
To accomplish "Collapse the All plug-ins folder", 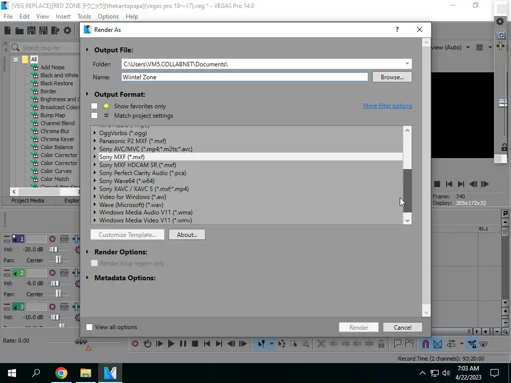I will pyautogui.click(x=15, y=59).
